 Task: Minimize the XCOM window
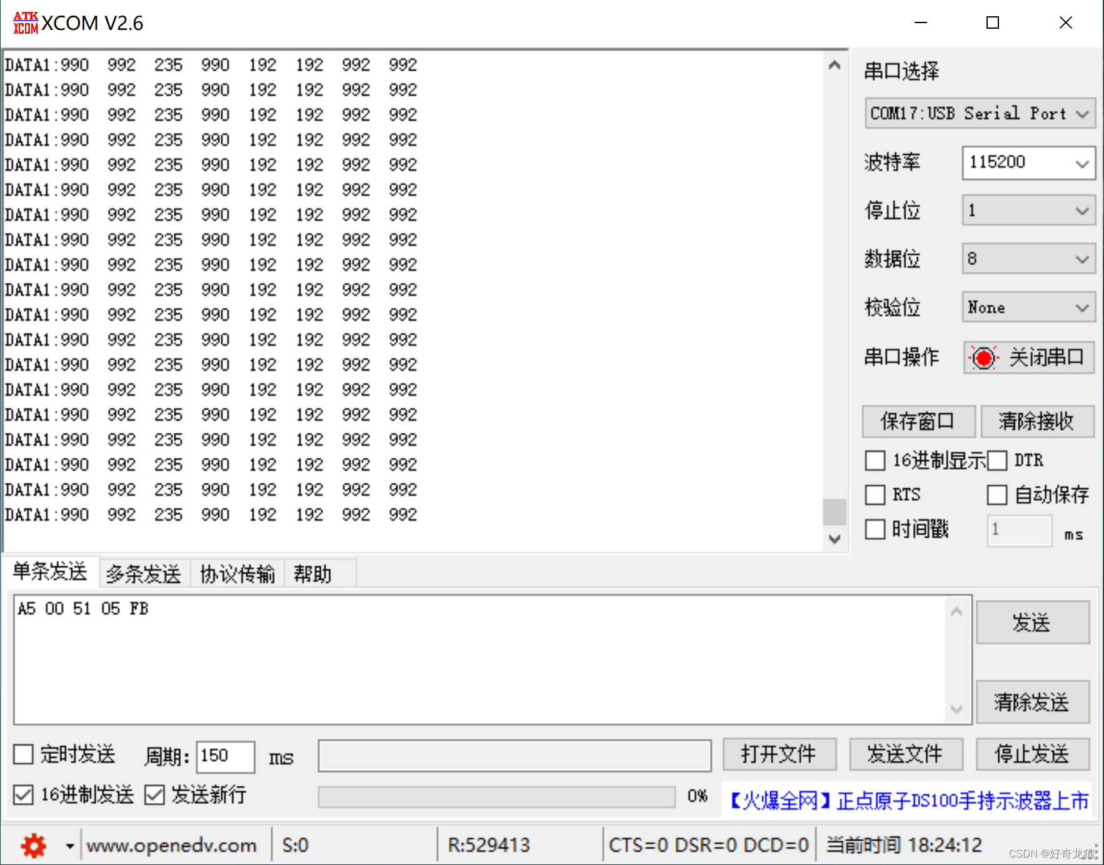[x=921, y=23]
